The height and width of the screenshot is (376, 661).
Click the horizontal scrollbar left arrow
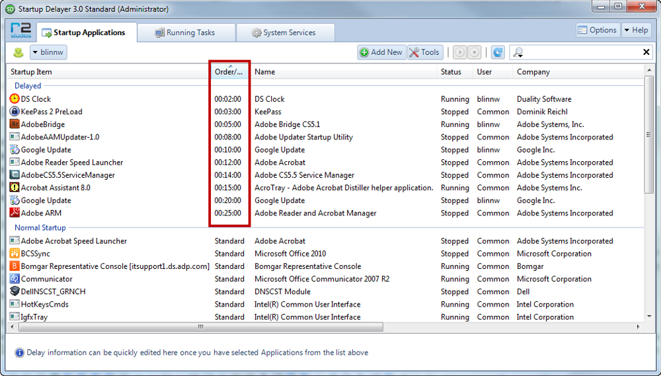click(12, 326)
